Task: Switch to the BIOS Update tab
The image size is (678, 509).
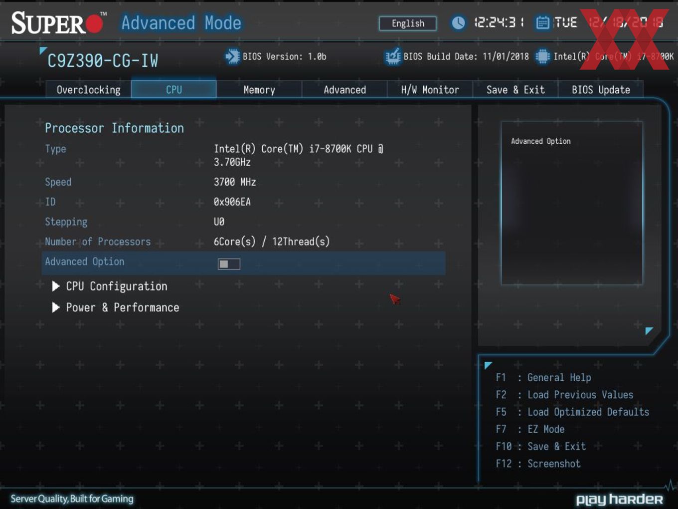Action: pos(601,90)
